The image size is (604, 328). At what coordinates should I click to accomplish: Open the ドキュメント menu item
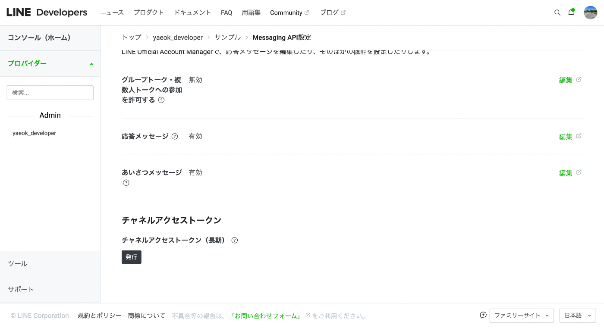[192, 12]
